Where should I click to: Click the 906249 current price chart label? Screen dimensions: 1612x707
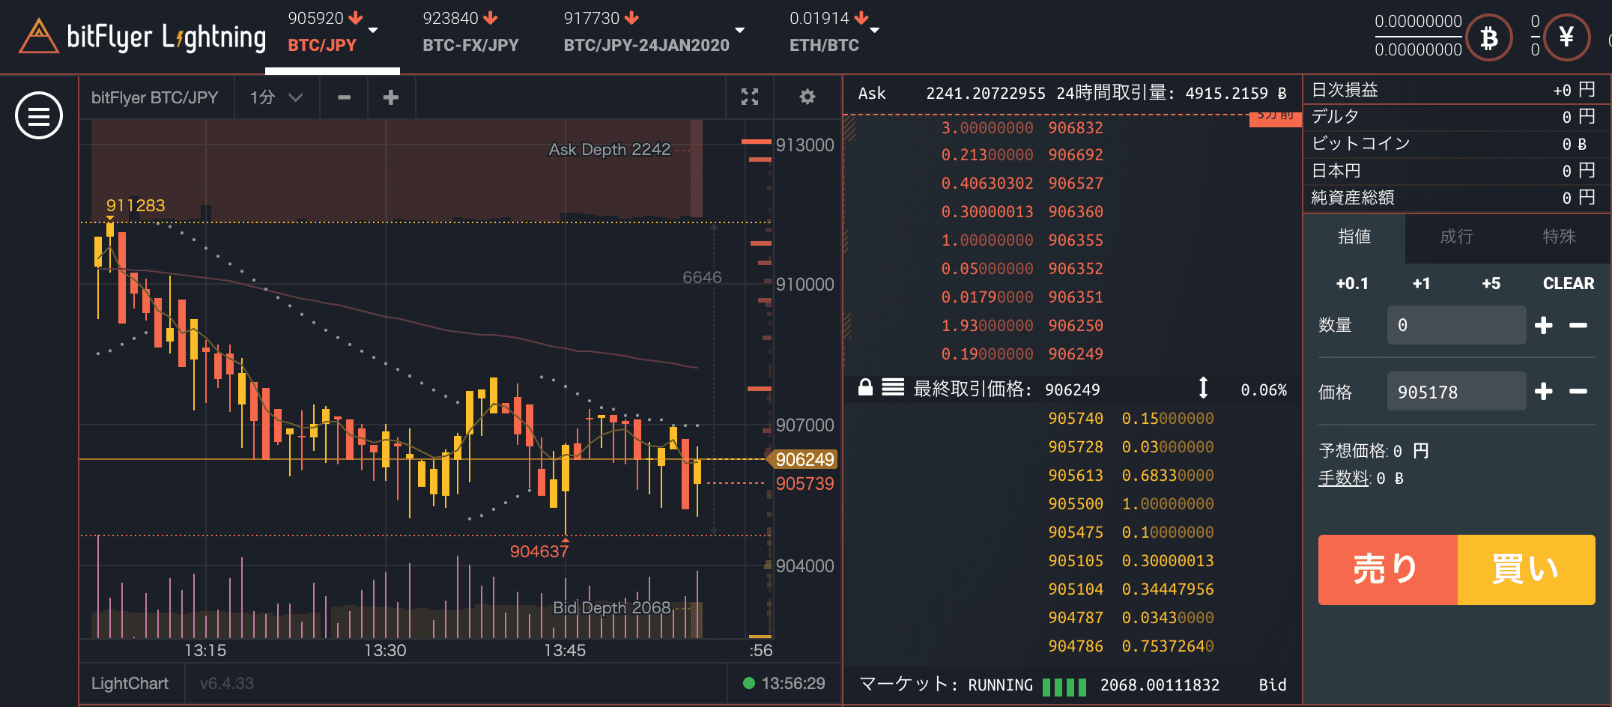(x=803, y=459)
